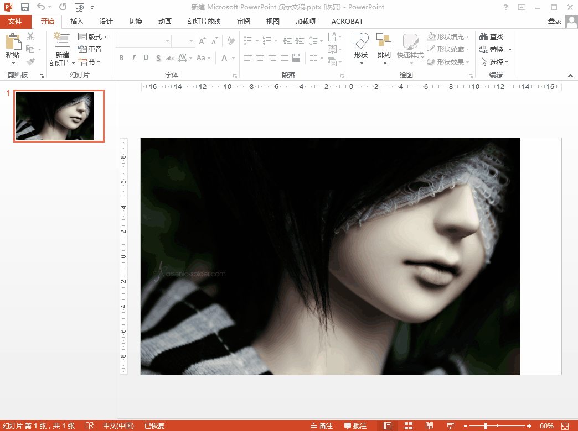Toggle Bold formatting
The width and height of the screenshot is (578, 431).
[x=121, y=58]
